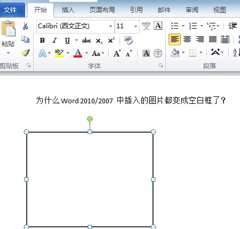
Task: Open the text effects dropdown arrow
Action: (50, 53)
